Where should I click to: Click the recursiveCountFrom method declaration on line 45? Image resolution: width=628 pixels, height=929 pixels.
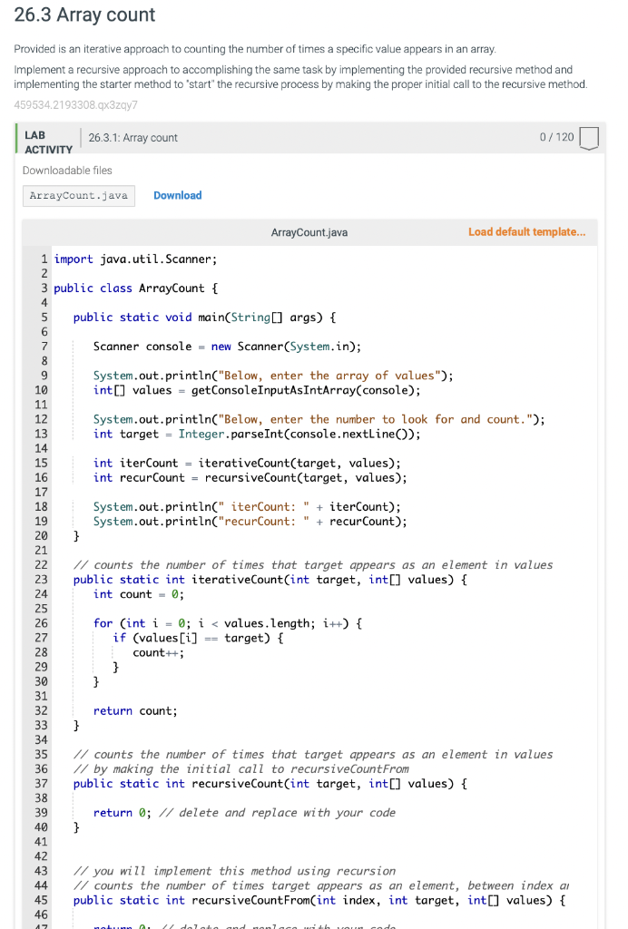click(319, 901)
